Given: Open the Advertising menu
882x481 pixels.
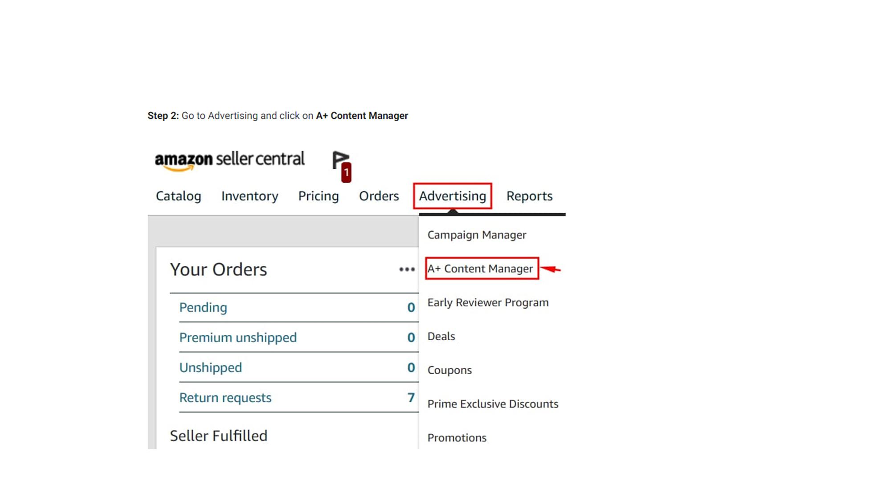Looking at the screenshot, I should pyautogui.click(x=453, y=196).
